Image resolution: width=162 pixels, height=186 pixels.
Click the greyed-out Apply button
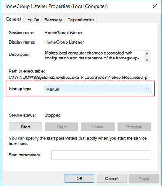[144, 178]
